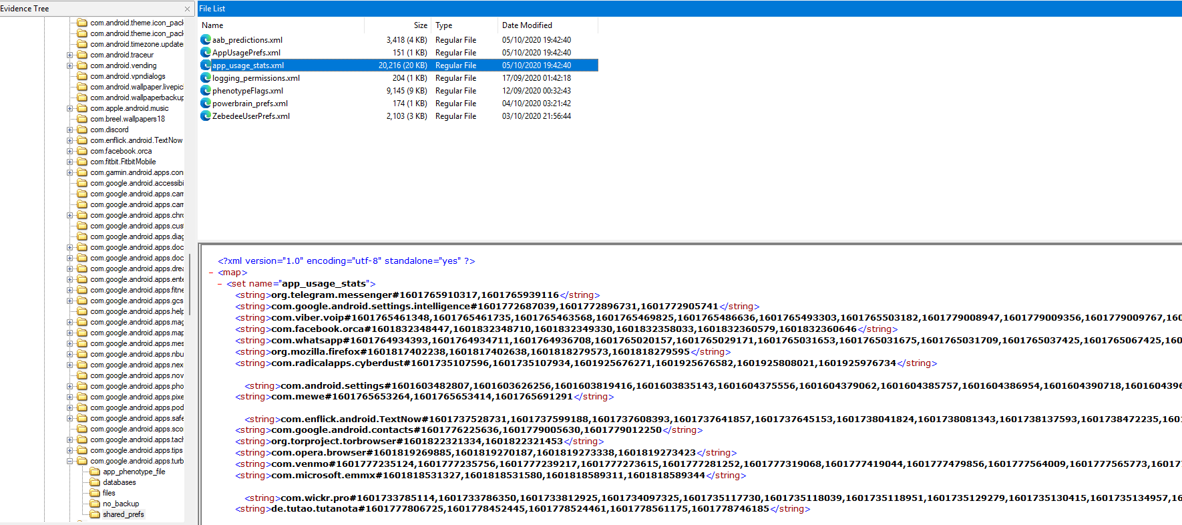Click the no_backup folder icon
This screenshot has width=1182, height=525.
(95, 504)
